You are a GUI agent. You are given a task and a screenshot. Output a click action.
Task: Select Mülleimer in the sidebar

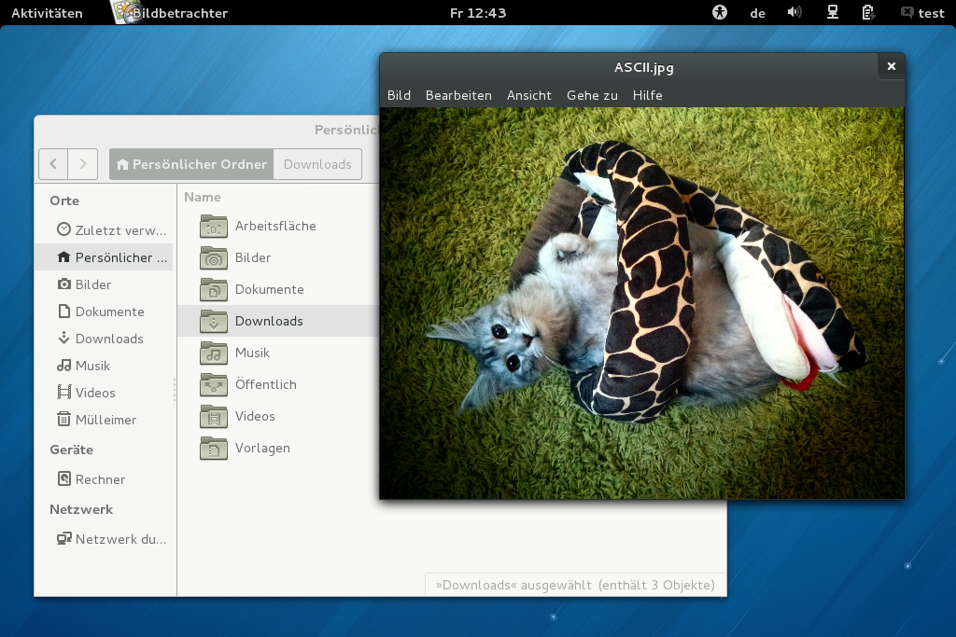coord(106,420)
